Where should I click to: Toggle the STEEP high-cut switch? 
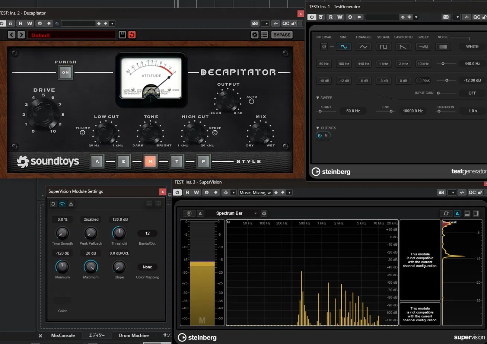[x=215, y=133]
